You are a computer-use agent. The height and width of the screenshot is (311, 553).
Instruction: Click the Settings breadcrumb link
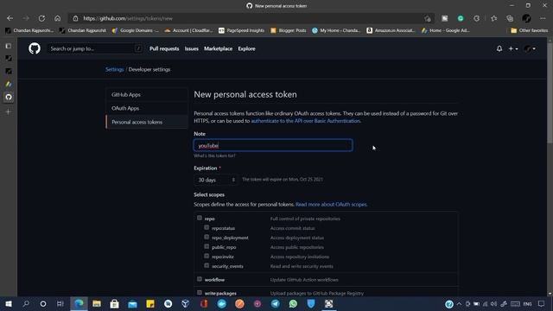pyautogui.click(x=115, y=69)
